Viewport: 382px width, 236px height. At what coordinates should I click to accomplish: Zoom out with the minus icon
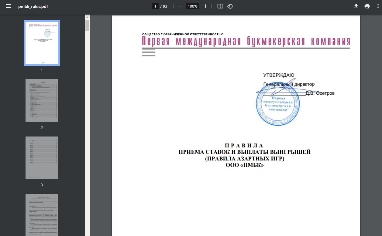tap(180, 6)
